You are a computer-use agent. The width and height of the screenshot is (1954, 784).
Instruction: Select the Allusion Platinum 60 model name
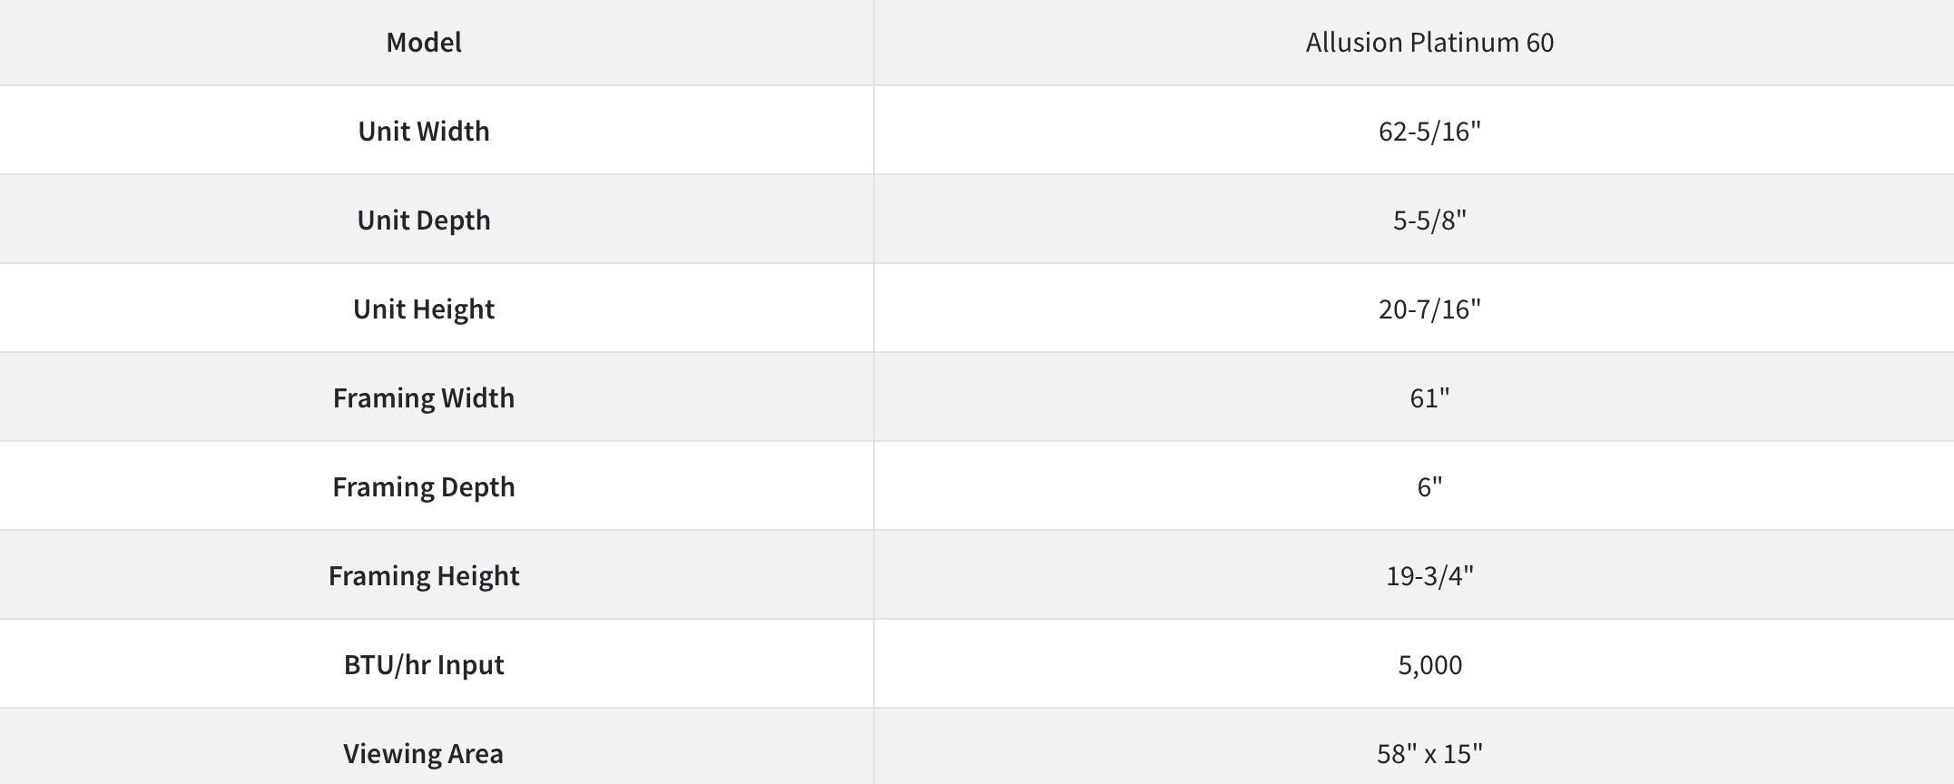[x=1429, y=43]
